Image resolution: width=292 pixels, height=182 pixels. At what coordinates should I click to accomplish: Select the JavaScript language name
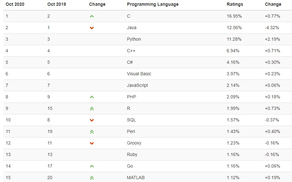tap(137, 85)
